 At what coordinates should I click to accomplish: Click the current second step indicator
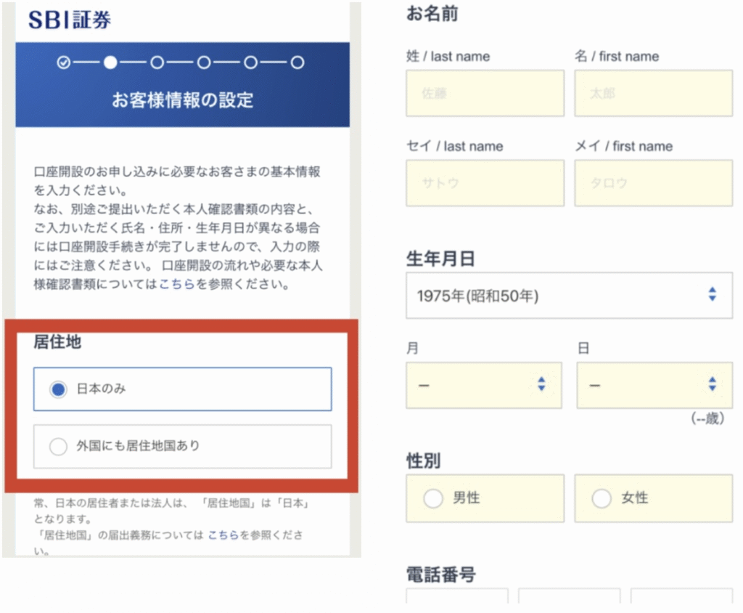click(x=110, y=62)
